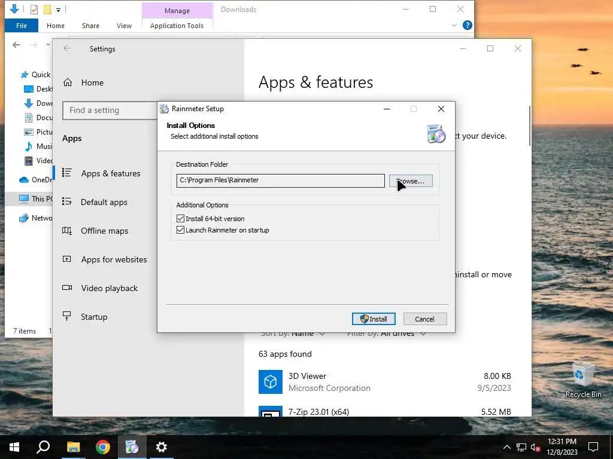Click the Startup icon in Settings sidebar
Screen dimensions: 613x459
67,316
